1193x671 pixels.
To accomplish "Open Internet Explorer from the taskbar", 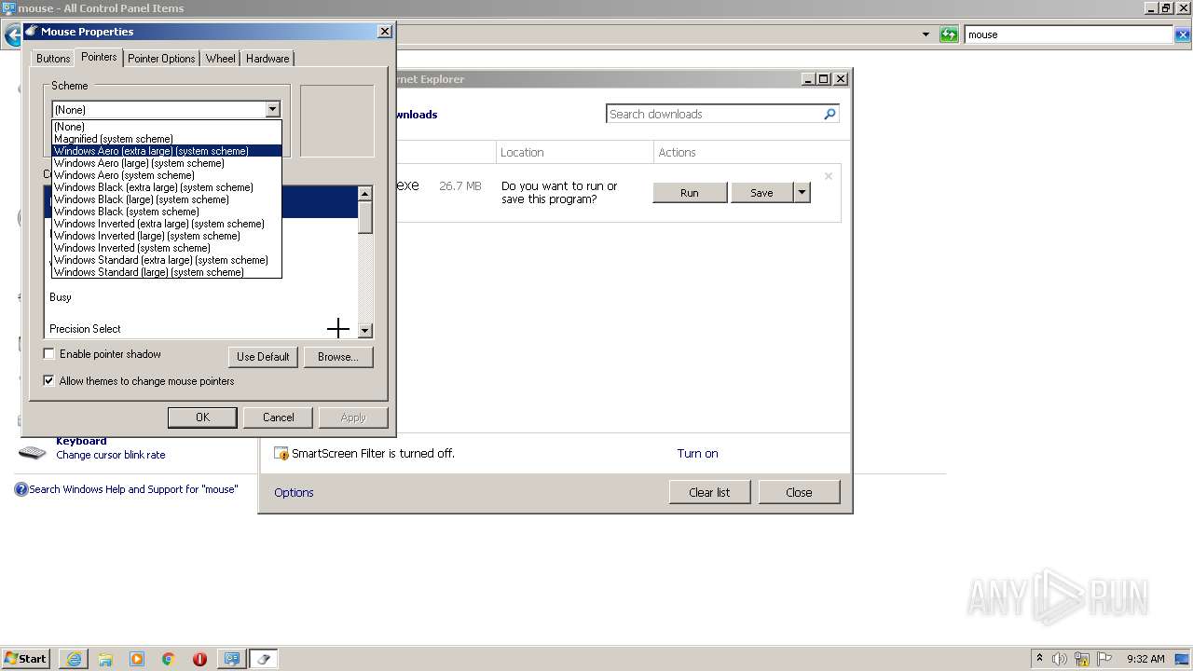I will (x=74, y=659).
